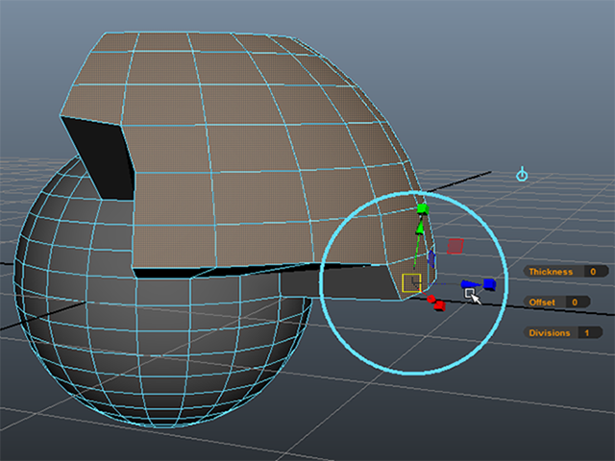Click the red plane handle of manipulator
The height and width of the screenshot is (461, 615).
(x=455, y=246)
